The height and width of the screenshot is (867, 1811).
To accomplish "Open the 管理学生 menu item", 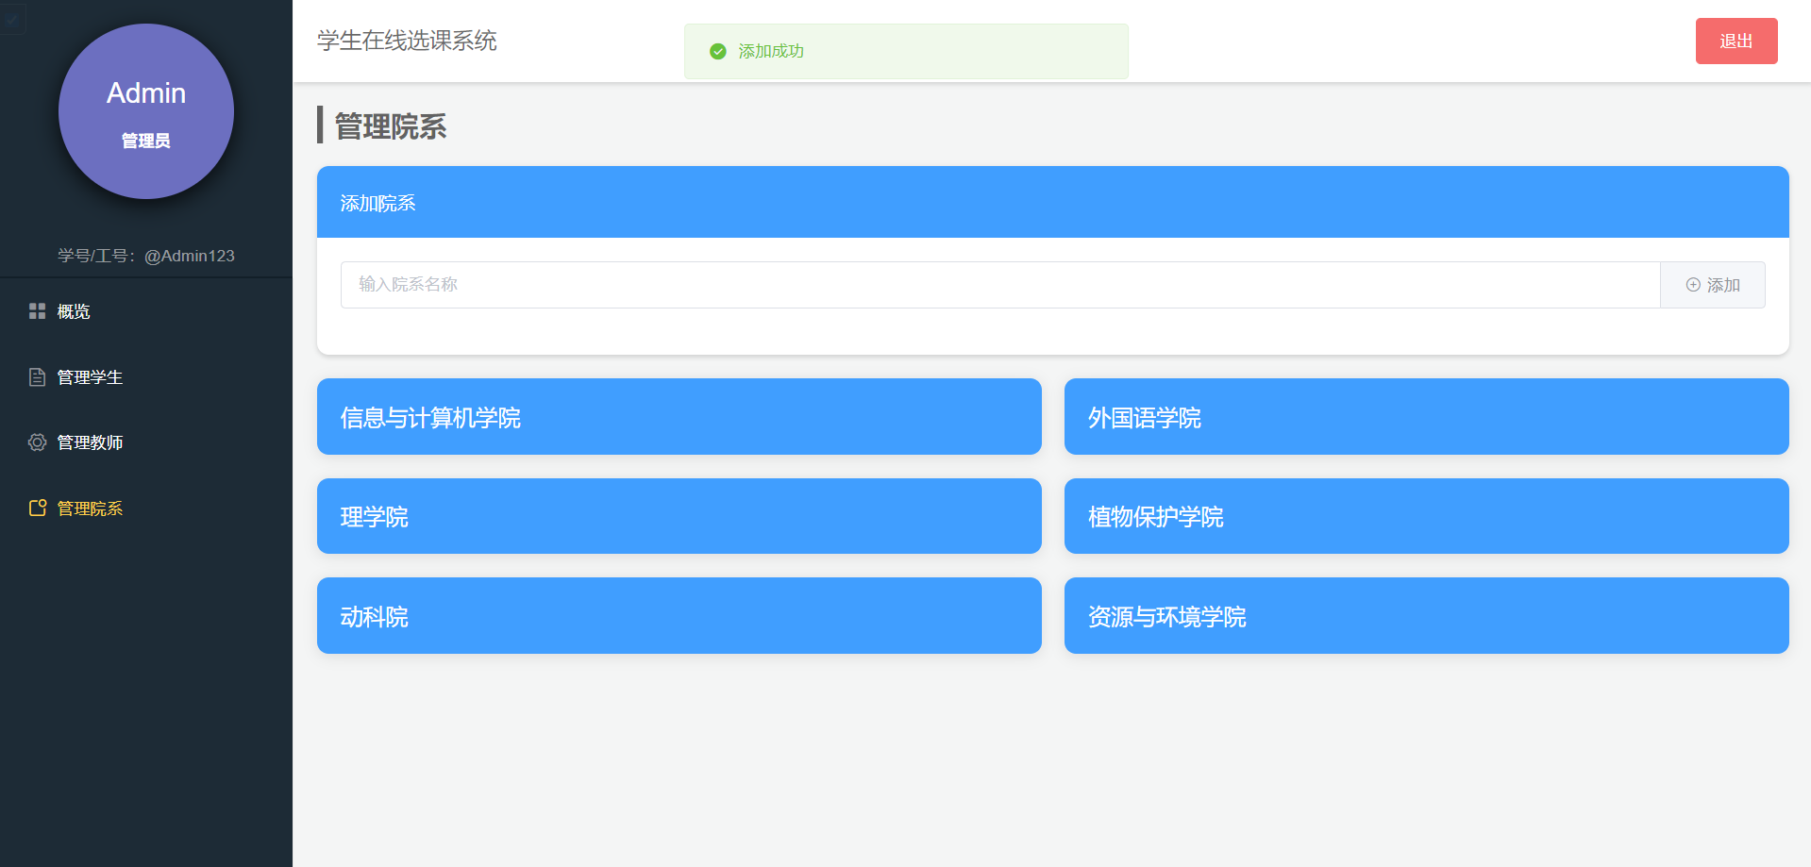I will pos(146,377).
